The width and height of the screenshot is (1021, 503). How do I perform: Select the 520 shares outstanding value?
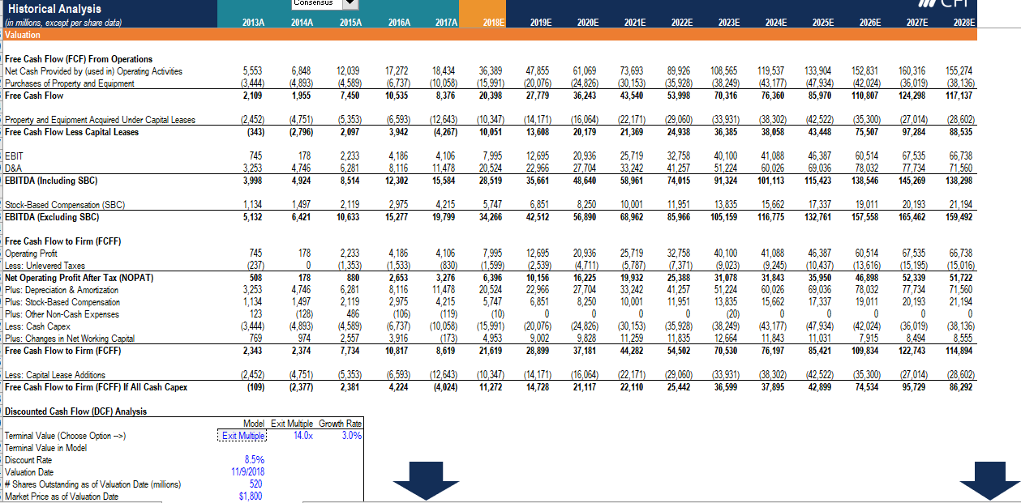click(257, 484)
